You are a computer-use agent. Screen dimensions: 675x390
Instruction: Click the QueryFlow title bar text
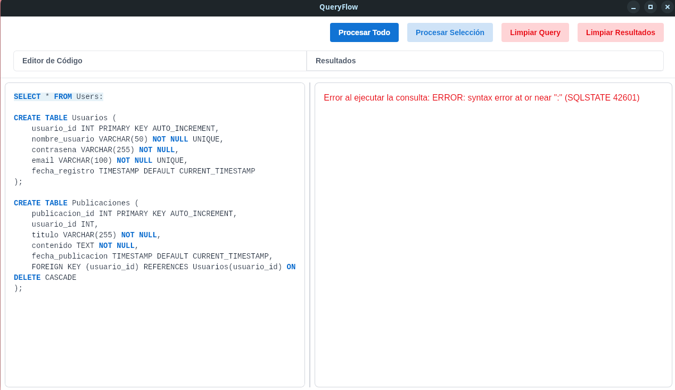pyautogui.click(x=339, y=7)
